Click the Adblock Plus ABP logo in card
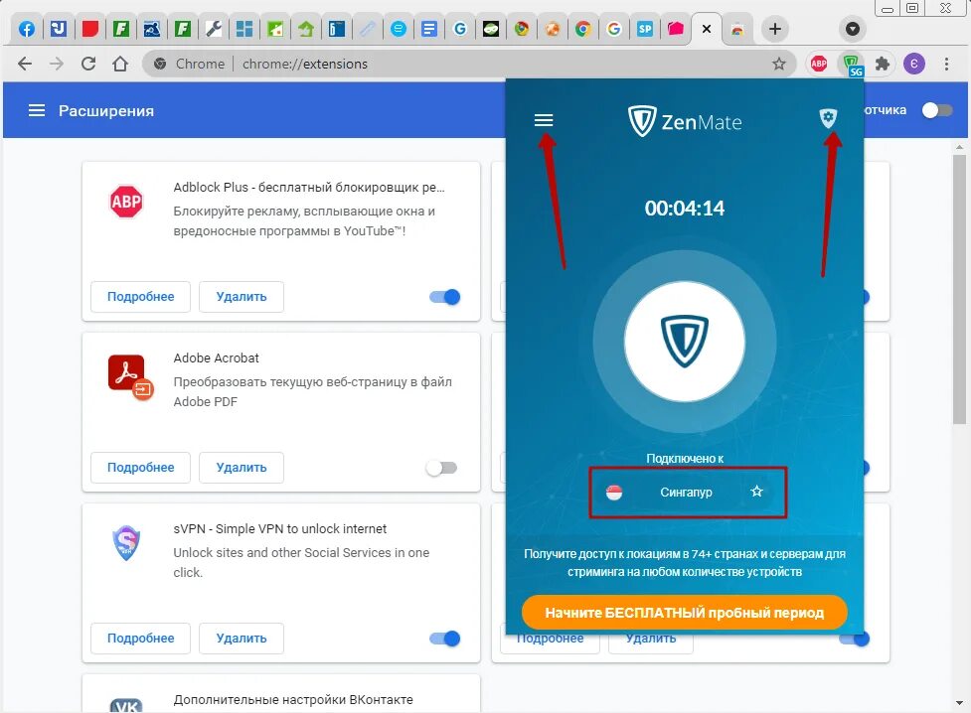Viewport: 971px width, 713px height. tap(126, 202)
